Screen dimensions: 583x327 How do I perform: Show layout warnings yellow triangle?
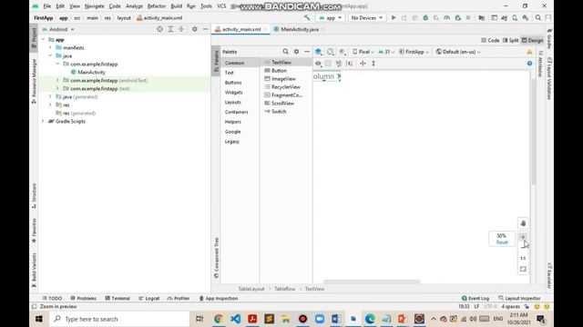coord(529,52)
